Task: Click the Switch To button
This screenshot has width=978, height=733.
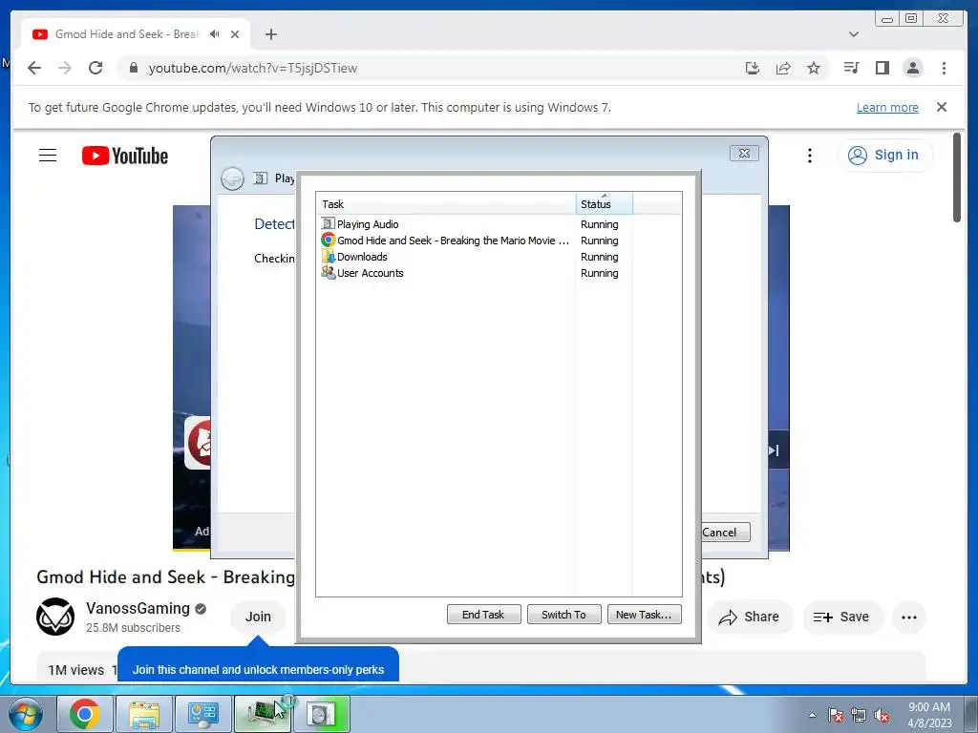Action: coord(563,615)
